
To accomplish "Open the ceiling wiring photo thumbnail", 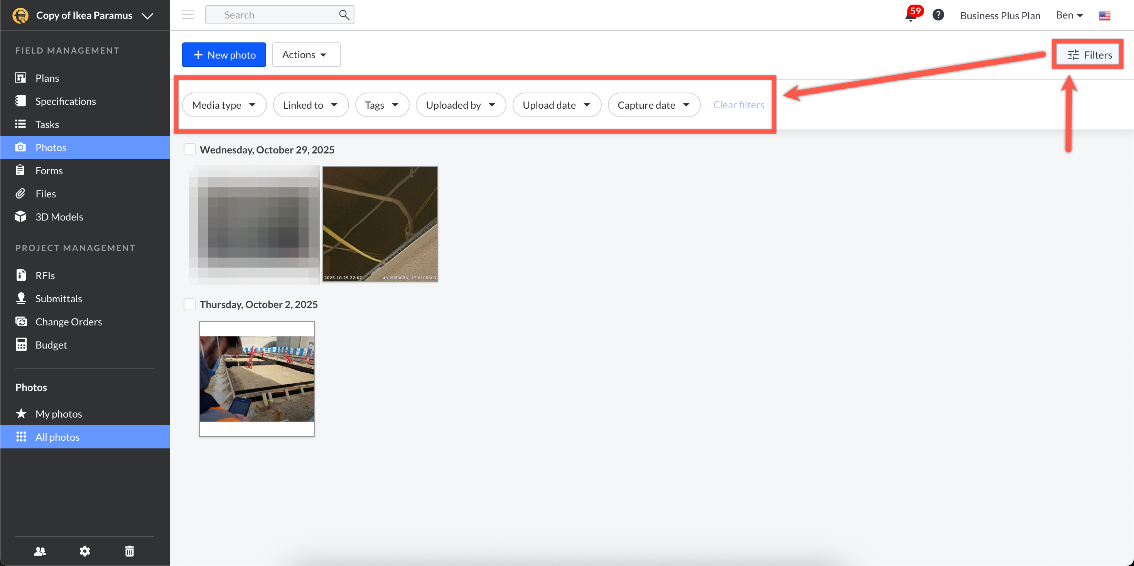I will click(x=380, y=224).
